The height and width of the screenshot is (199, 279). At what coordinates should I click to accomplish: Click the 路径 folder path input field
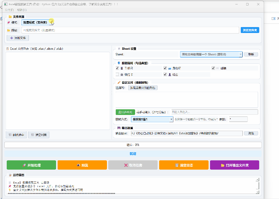click(130, 30)
